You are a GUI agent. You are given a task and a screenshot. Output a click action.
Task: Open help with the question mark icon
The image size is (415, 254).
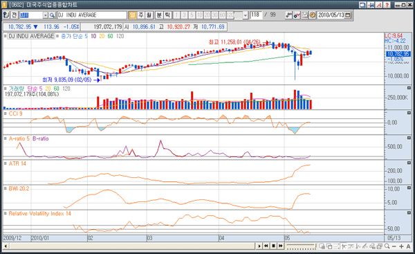pyautogui.click(x=387, y=5)
